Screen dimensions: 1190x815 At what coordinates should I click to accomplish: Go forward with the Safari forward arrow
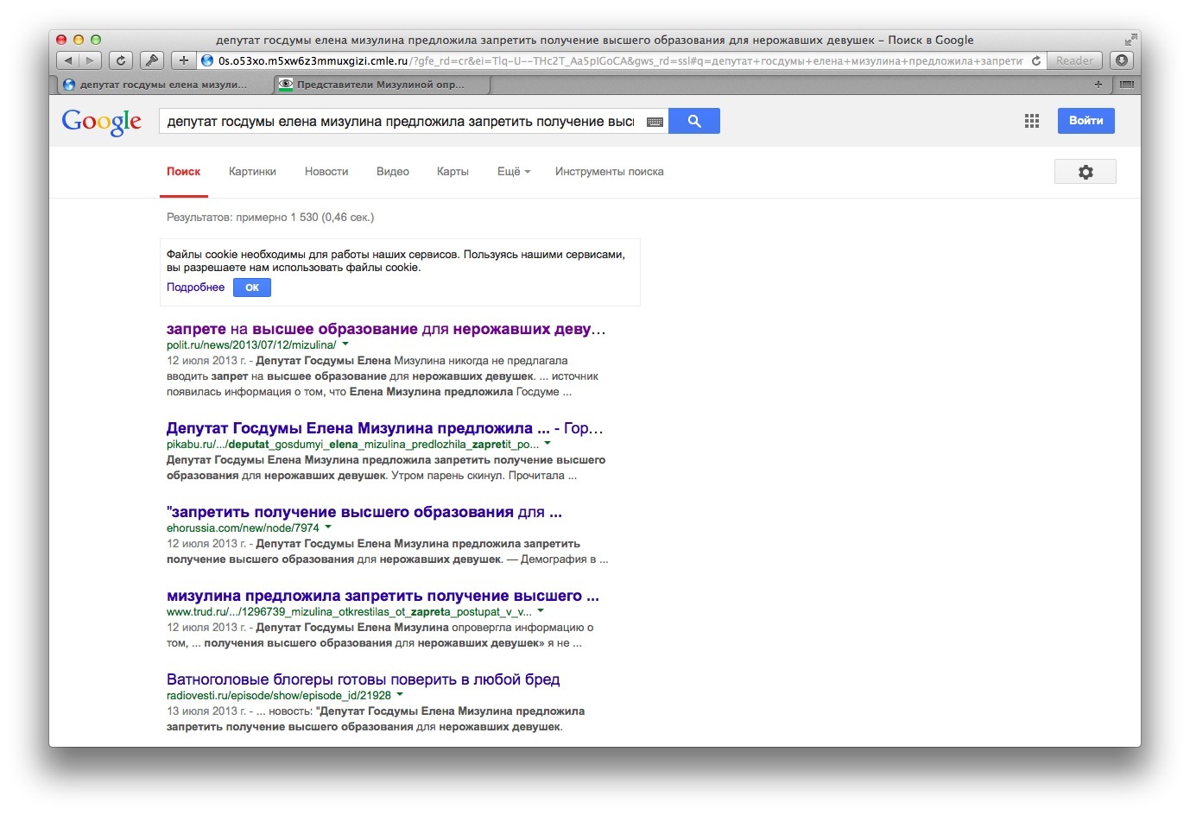[91, 60]
